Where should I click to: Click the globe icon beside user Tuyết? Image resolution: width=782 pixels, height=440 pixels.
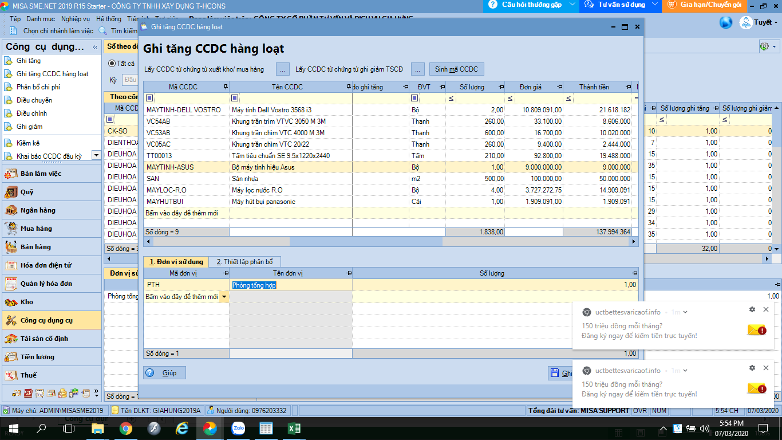(x=726, y=22)
